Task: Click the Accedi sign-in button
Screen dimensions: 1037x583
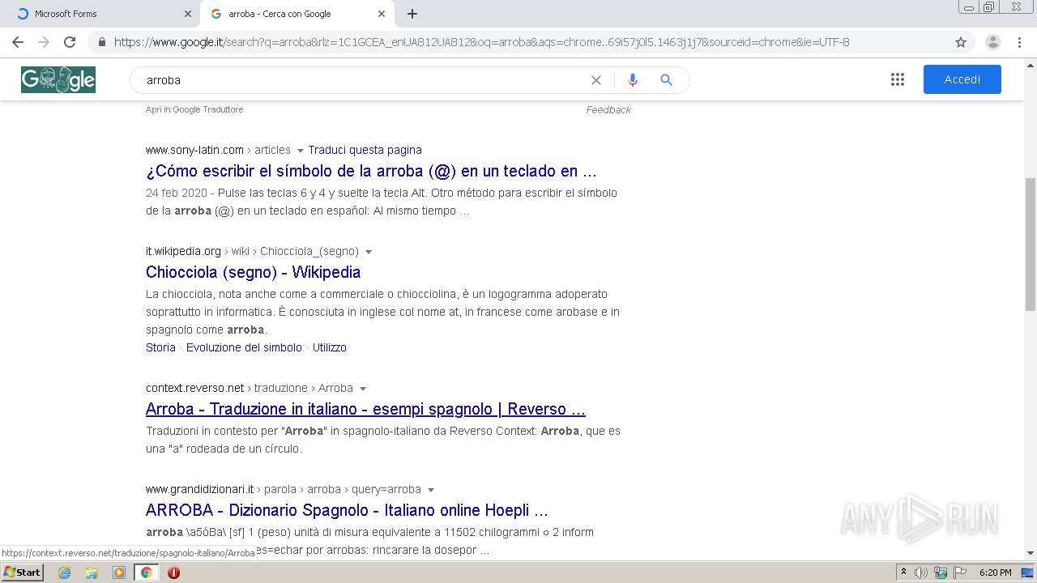Action: 962,79
